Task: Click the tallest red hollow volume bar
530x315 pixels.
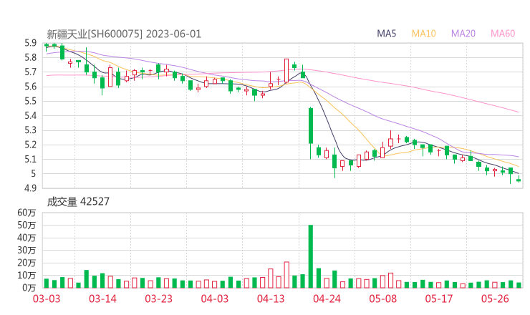Action: 286,275
